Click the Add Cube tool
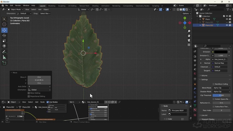The width and height of the screenshot is (233, 131). 4,63
